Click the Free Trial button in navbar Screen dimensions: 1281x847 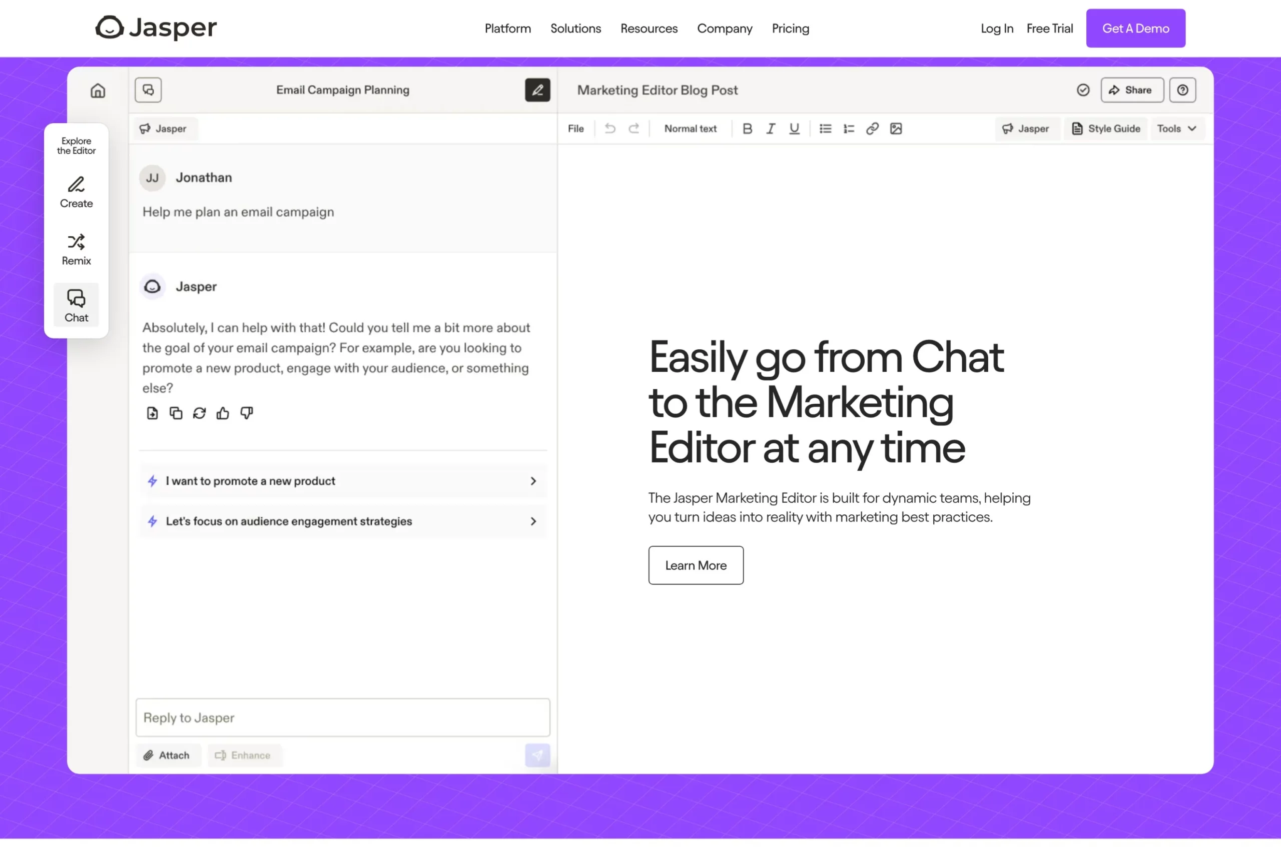click(1050, 28)
